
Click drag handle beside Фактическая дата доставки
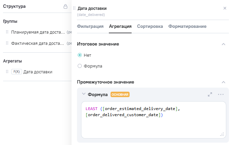point(7,43)
